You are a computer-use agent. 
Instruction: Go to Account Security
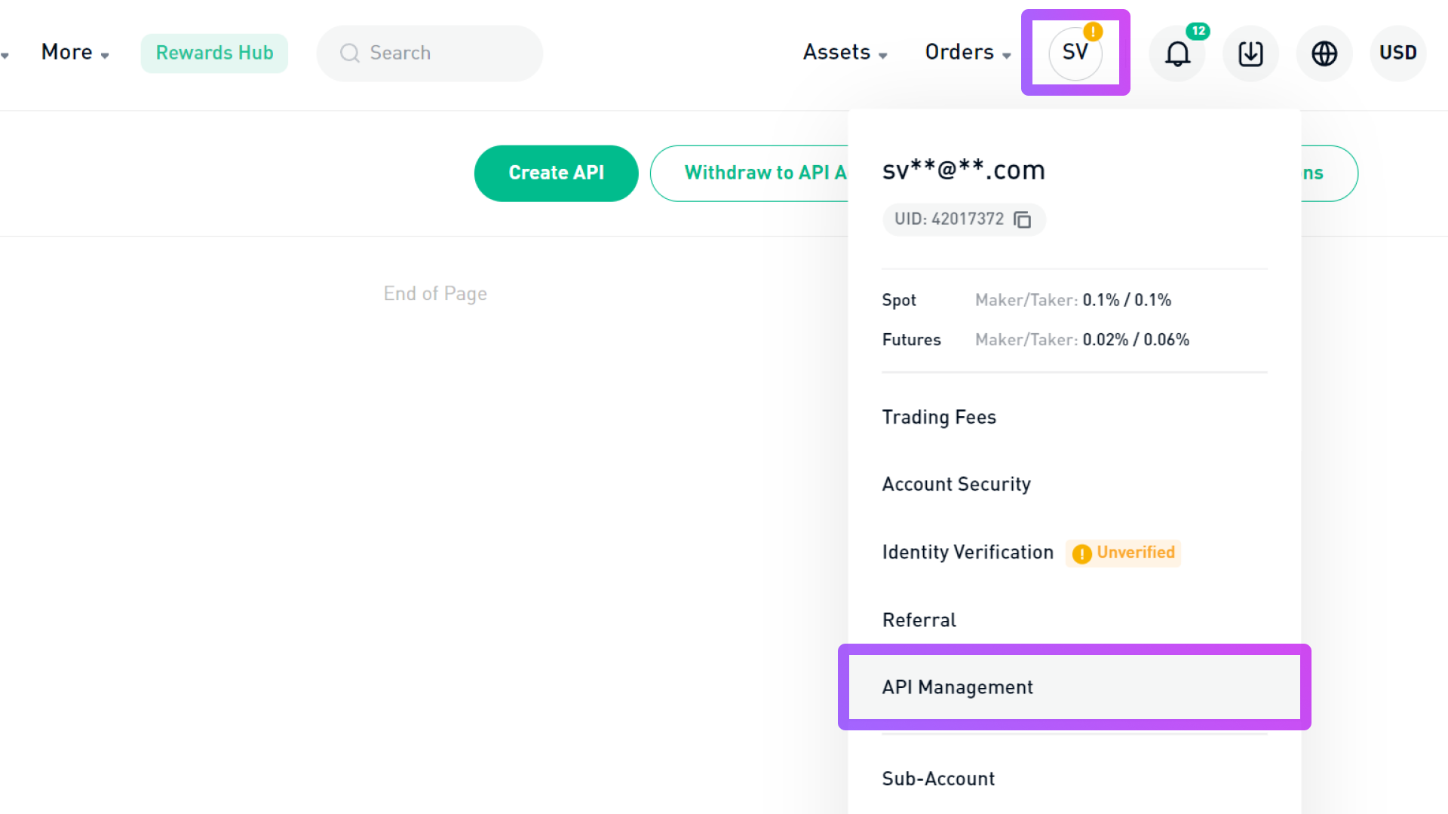point(956,485)
